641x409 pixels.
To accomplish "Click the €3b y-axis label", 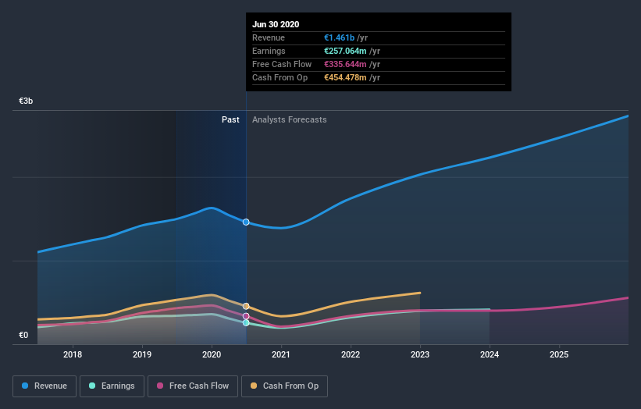I will (x=26, y=101).
